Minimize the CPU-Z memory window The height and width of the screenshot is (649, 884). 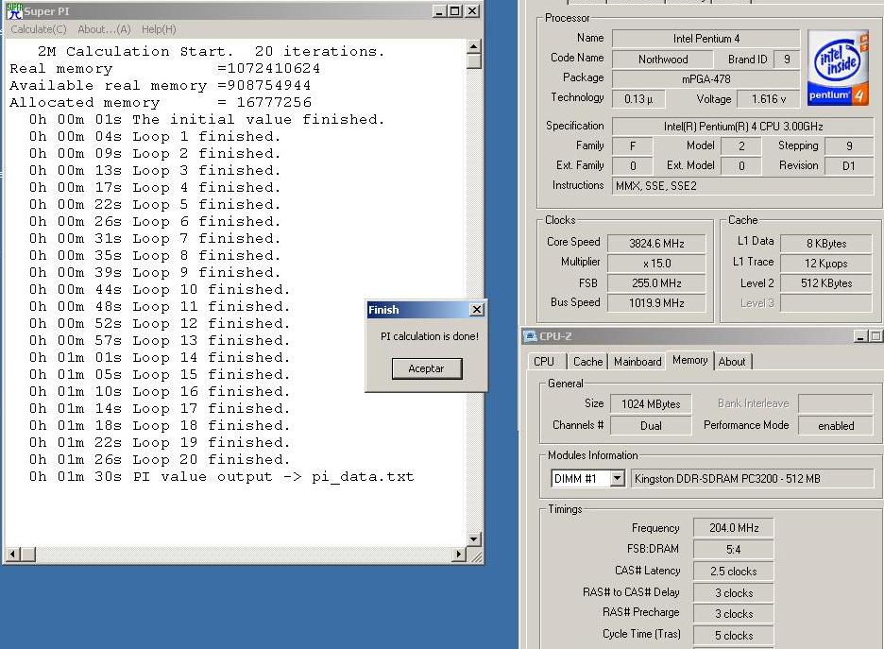pos(860,336)
